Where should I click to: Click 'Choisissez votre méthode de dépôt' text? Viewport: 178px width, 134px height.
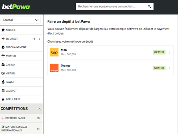(x=70, y=41)
